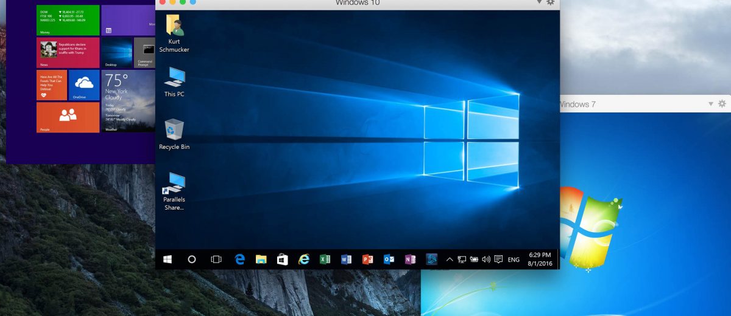The width and height of the screenshot is (731, 316).
Task: Open Excel from the Windows 10 taskbar
Action: [325, 259]
